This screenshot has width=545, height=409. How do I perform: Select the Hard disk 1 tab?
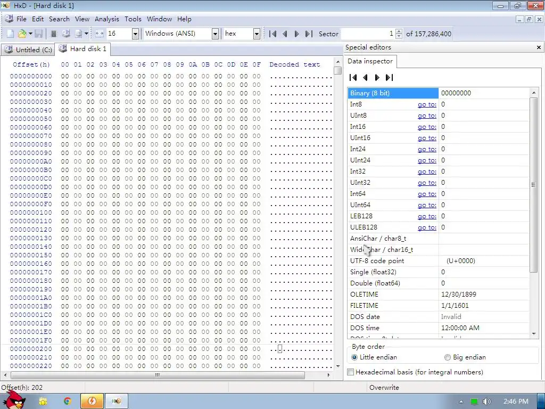tap(82, 49)
